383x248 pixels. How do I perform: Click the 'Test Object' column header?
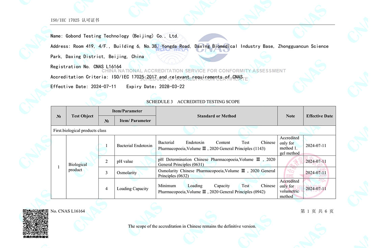pos(82,116)
